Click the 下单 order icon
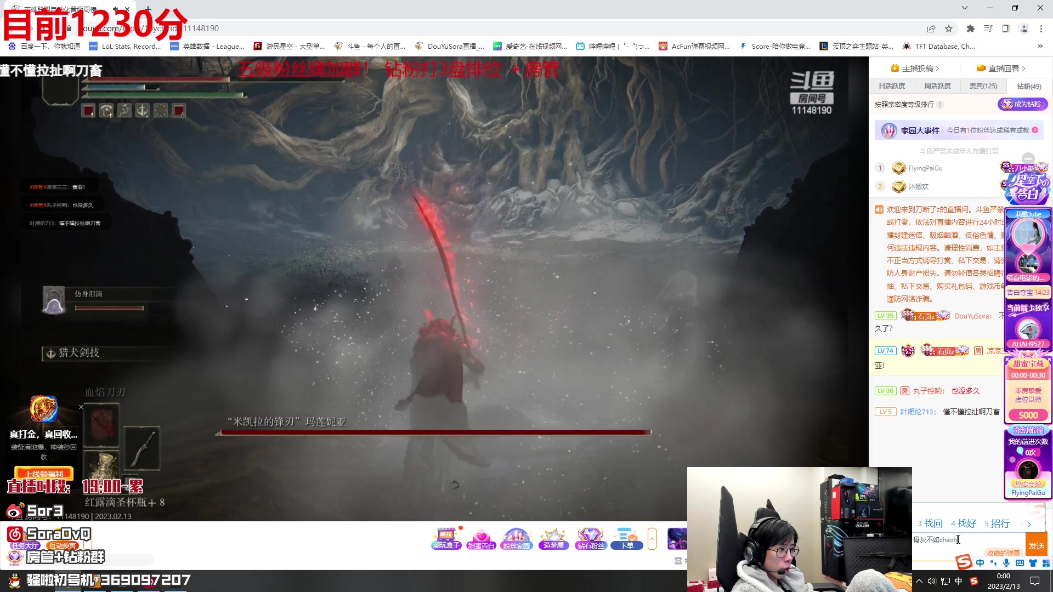 point(627,539)
